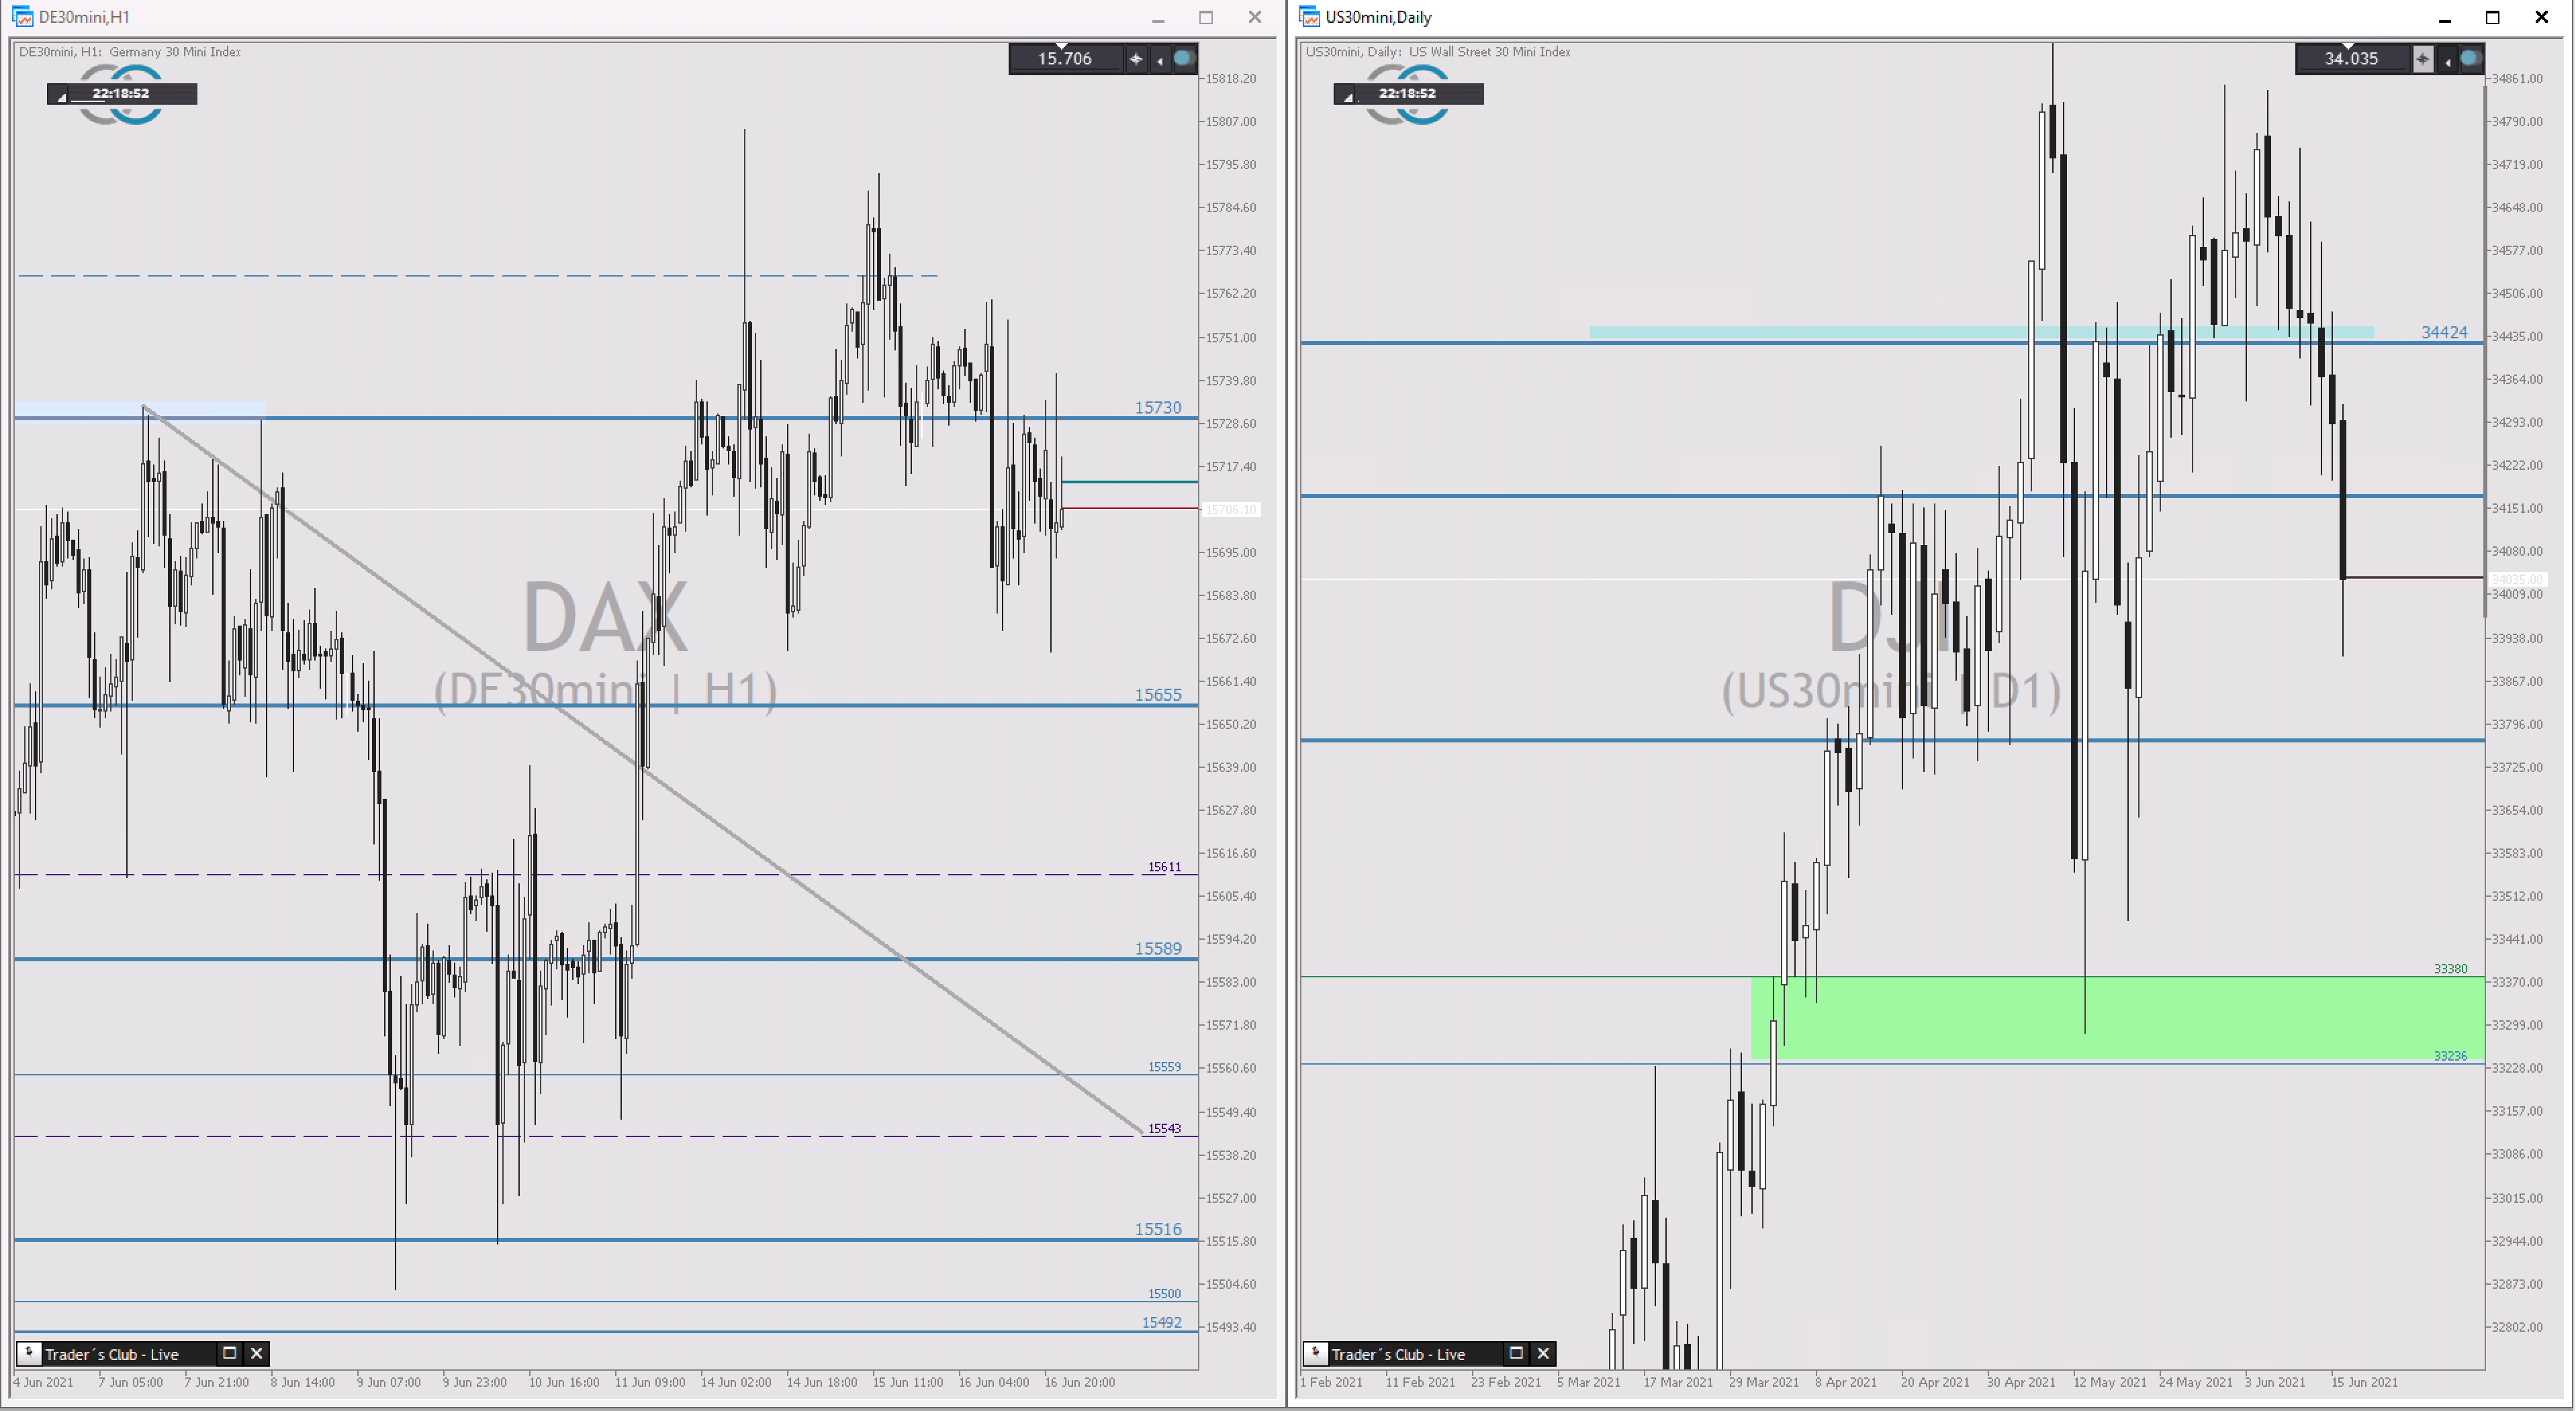The height and width of the screenshot is (1411, 2576).
Task: Select the 34424 level label in DJI chart
Action: click(x=2444, y=332)
